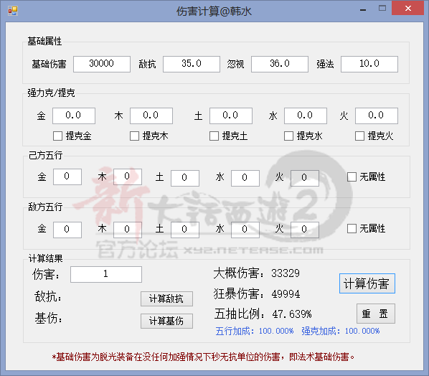429x376 pixels.
Task: Select the 土 field in 己方五行 group
Action: pyautogui.click(x=185, y=178)
